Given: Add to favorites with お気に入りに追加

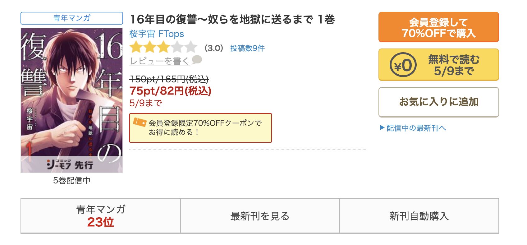Looking at the screenshot, I should [438, 102].
